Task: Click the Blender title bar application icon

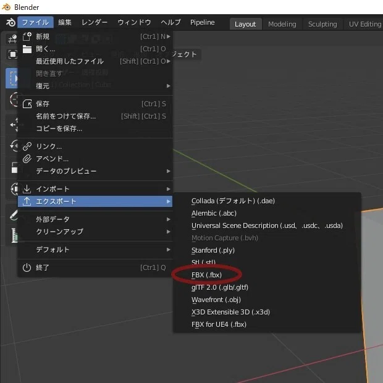Action: 6,7
